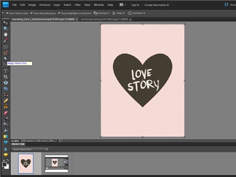
Task: Open the Arrange dropdown
Action: pos(101,13)
